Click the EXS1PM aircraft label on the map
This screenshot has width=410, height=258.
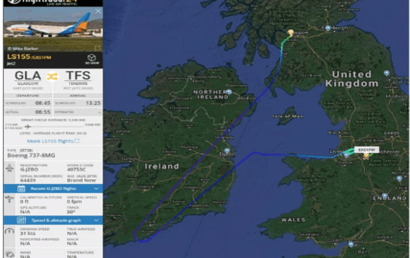[x=366, y=149]
